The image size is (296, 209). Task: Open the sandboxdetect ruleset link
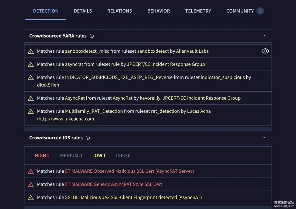(x=153, y=51)
